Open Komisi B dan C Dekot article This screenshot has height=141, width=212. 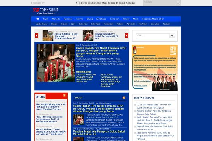pyautogui.click(x=51, y=131)
